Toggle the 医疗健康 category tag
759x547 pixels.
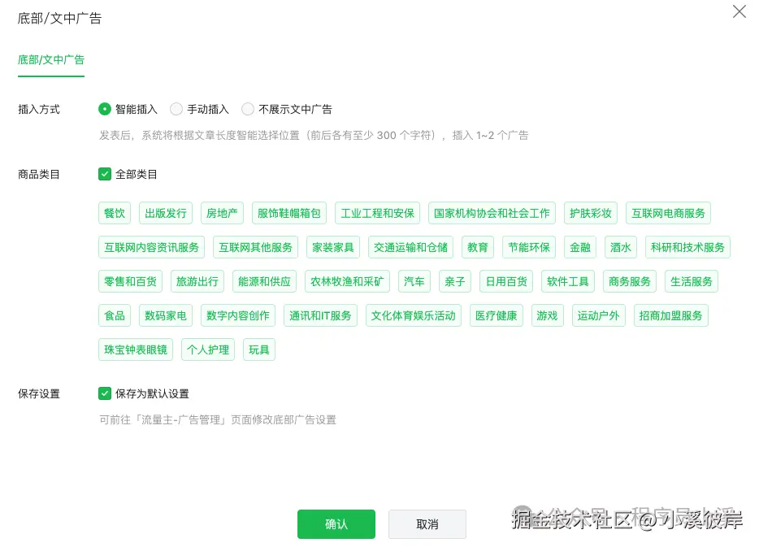(496, 315)
